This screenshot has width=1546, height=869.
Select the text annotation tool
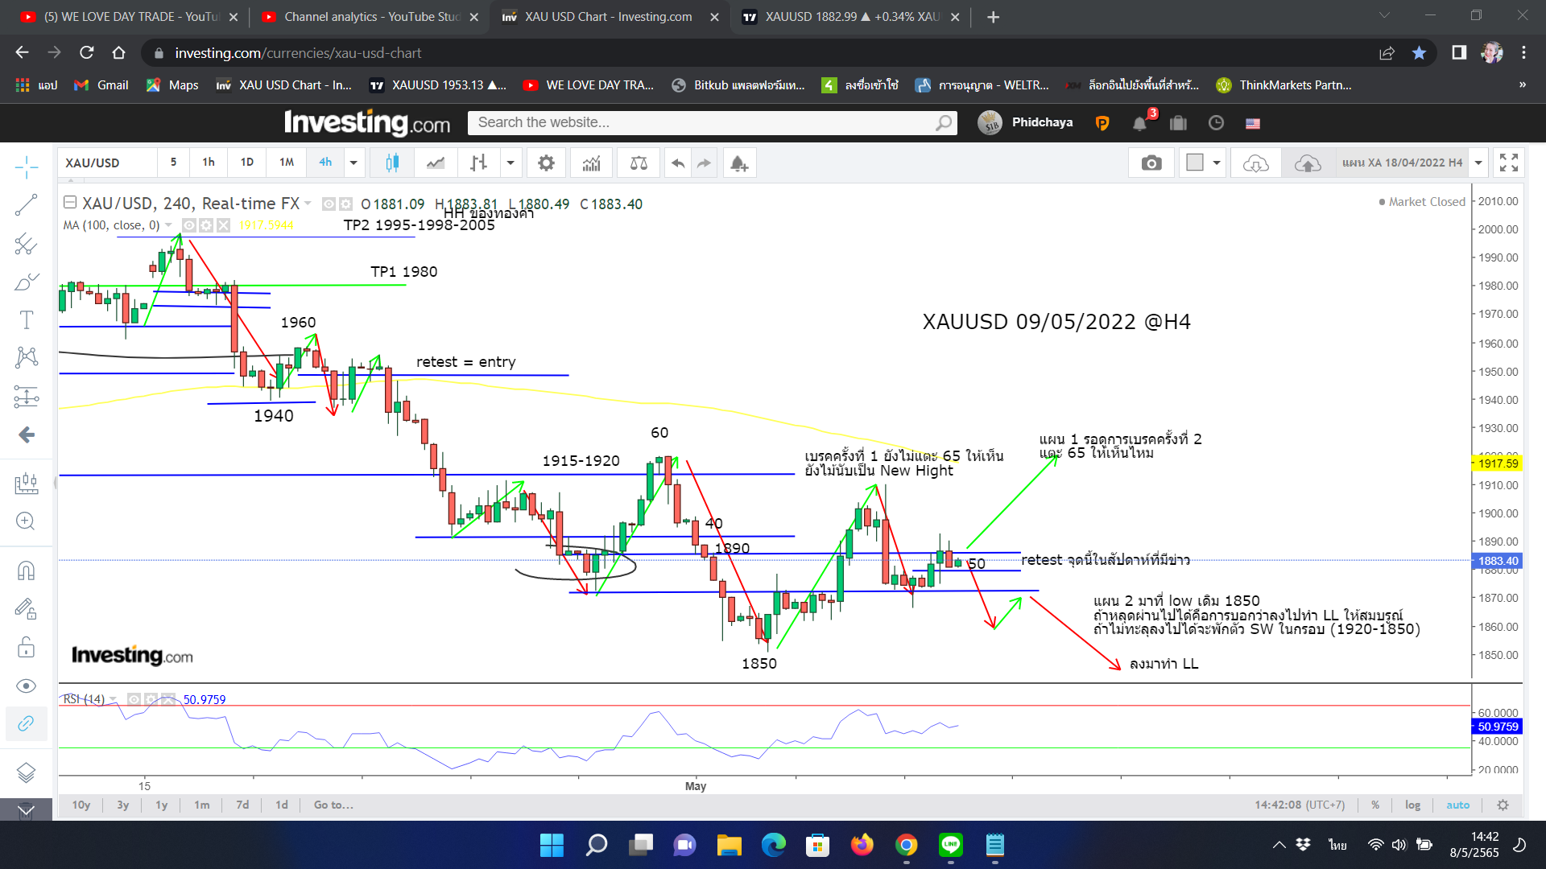tap(26, 319)
